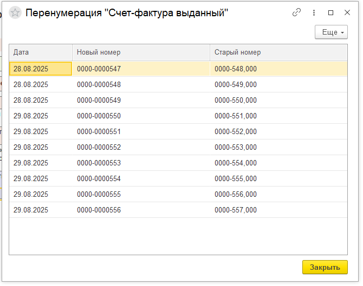Add this window to favorites via star icon

coord(16,13)
